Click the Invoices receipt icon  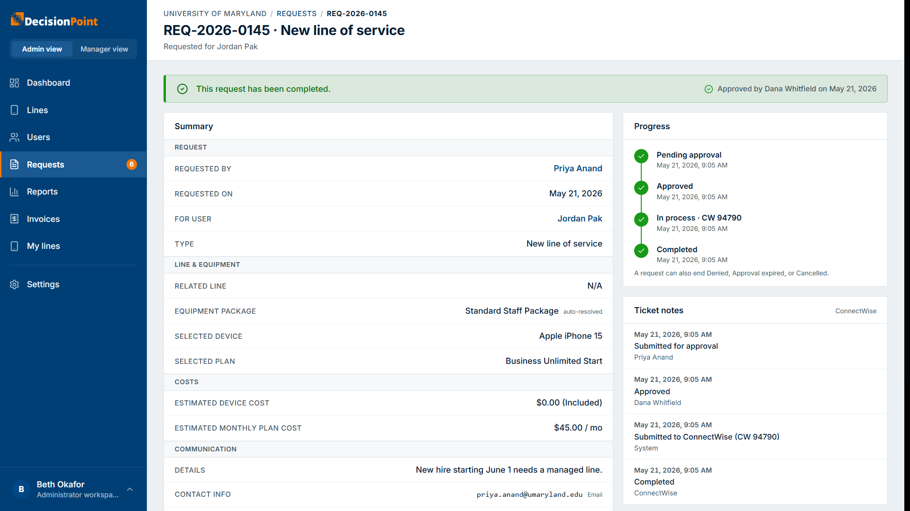point(14,219)
